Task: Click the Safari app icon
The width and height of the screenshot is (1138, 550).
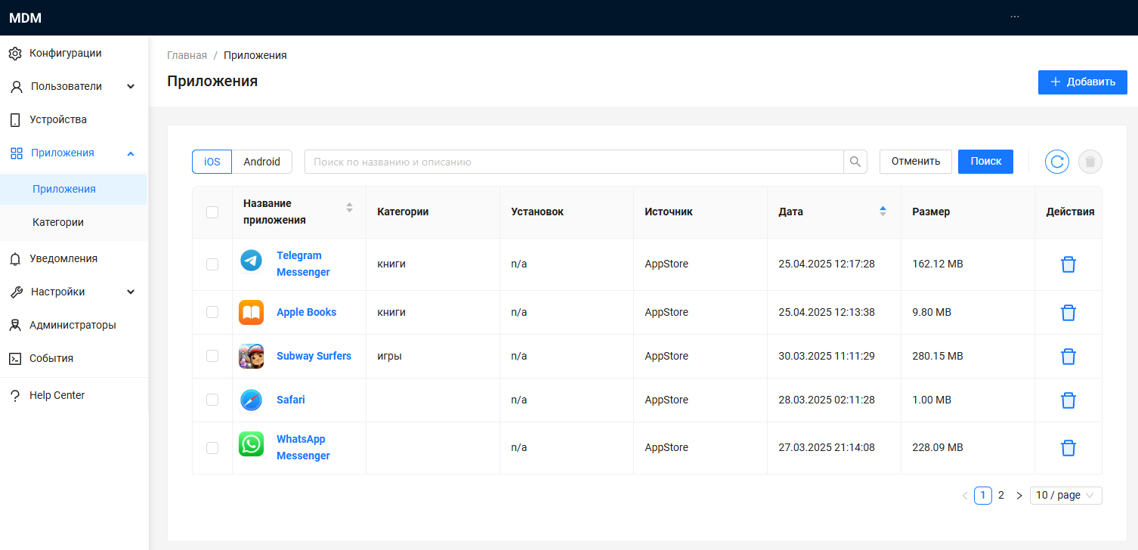Action: click(251, 400)
